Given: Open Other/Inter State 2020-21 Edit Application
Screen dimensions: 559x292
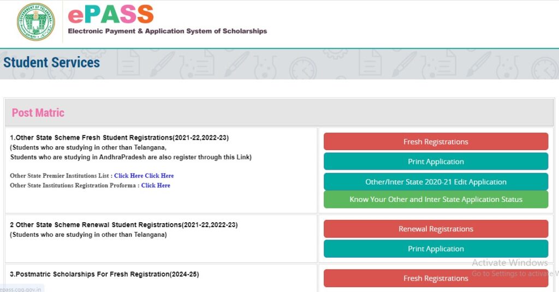Looking at the screenshot, I should 436,182.
